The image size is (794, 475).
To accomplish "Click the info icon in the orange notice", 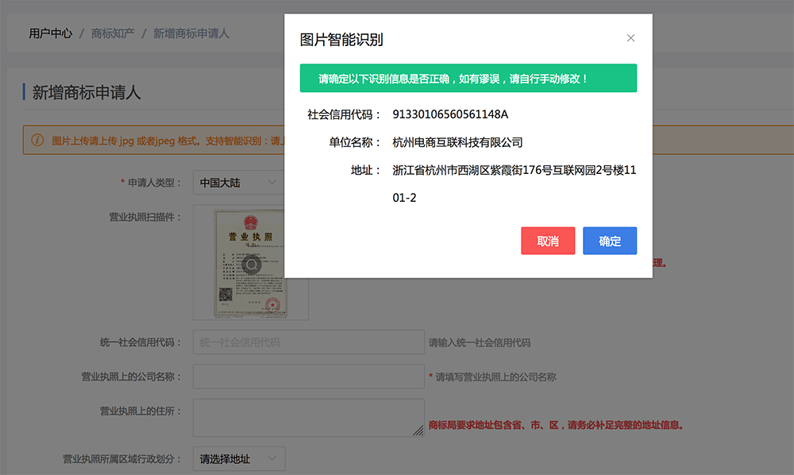I will (37, 141).
